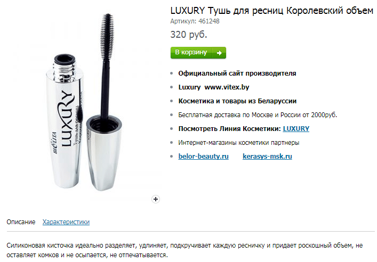Click the white arrow on the green button
Viewport: 377px width, 262px height.
click(219, 53)
